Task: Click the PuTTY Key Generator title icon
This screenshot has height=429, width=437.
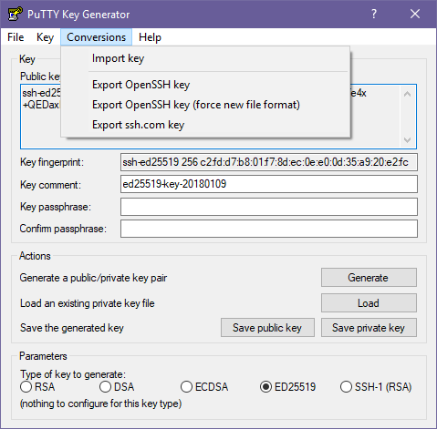Action: tap(16, 14)
